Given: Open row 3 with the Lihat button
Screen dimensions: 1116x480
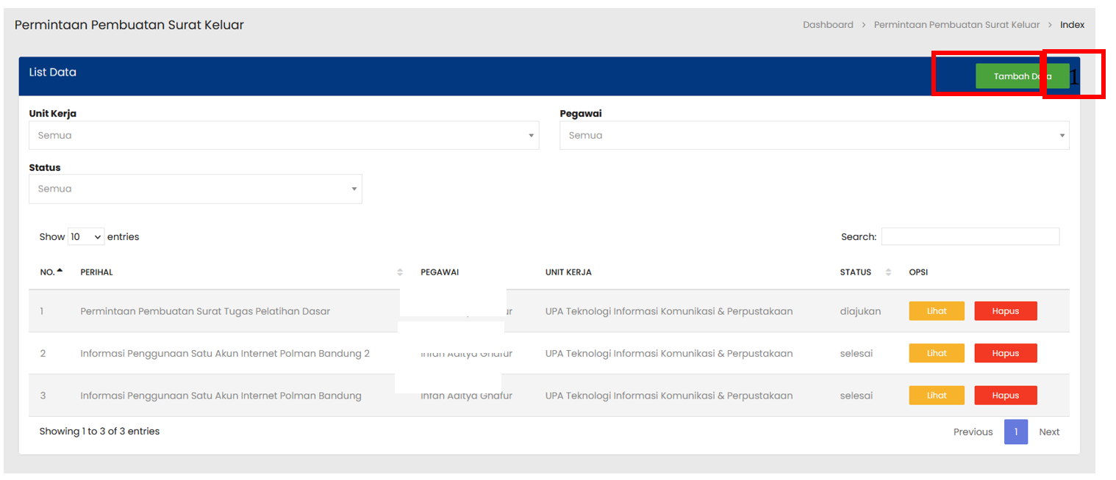Looking at the screenshot, I should tap(937, 396).
